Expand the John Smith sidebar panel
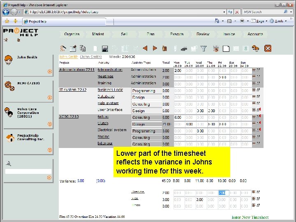The height and width of the screenshot is (222, 296). click(50, 72)
